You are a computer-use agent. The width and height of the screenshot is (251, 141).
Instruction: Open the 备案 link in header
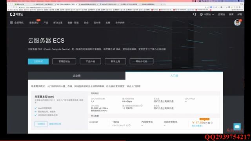pyautogui.click(x=231, y=14)
